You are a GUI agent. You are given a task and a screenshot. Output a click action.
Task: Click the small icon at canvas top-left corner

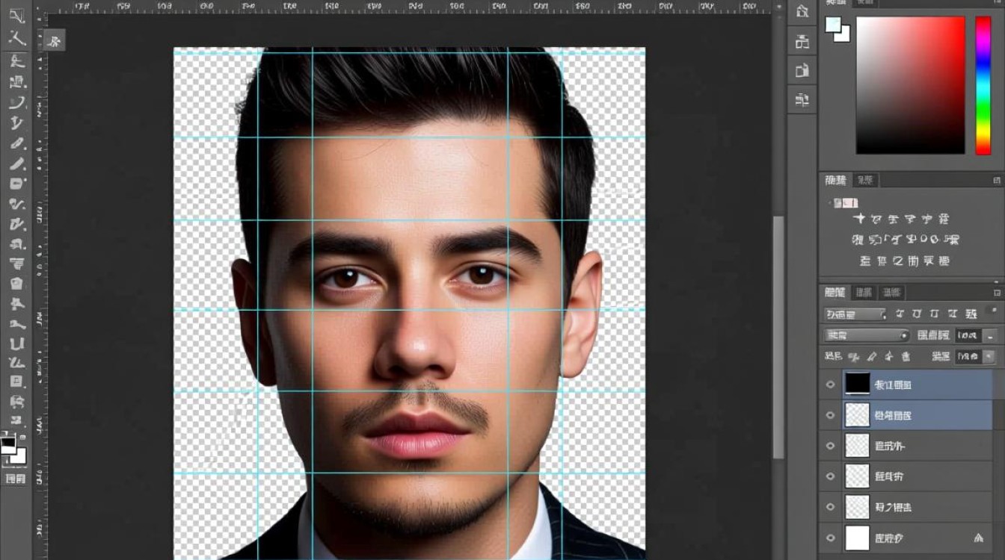point(53,41)
